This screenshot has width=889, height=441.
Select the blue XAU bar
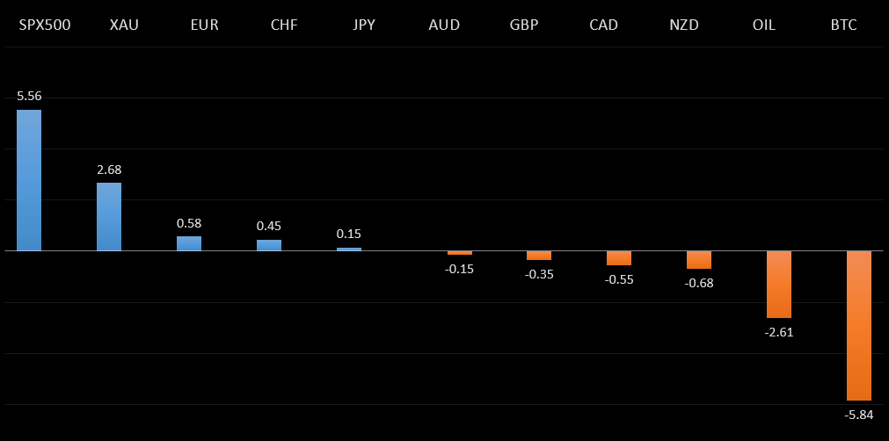109,216
